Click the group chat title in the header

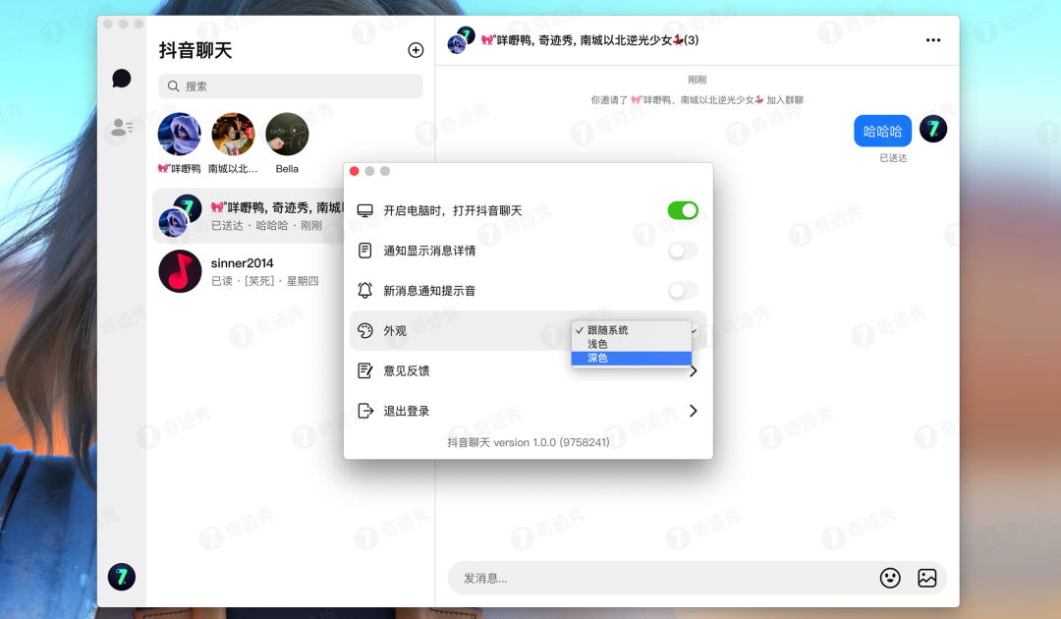tap(589, 40)
